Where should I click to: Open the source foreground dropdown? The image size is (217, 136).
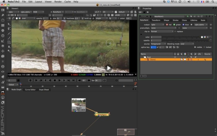click(158, 44)
